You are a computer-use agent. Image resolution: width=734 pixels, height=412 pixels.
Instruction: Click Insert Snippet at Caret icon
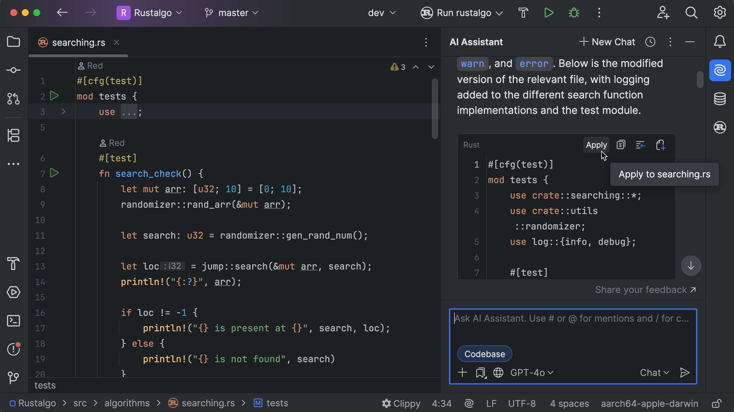pos(641,145)
